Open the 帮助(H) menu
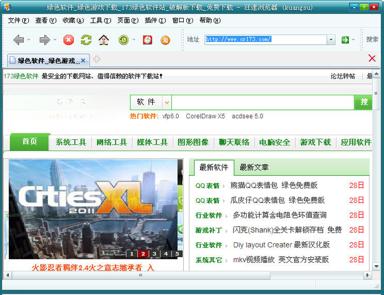The height and width of the screenshot is (295, 384). point(210,20)
